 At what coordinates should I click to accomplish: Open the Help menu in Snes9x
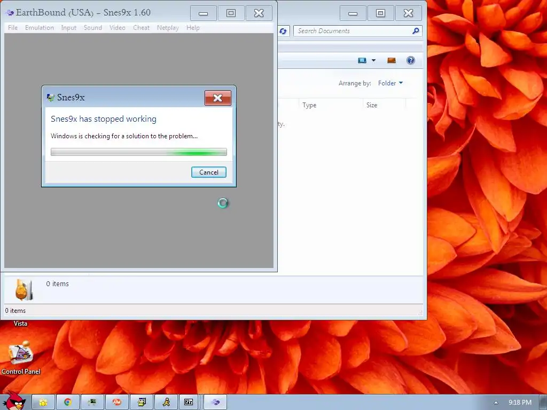193,28
